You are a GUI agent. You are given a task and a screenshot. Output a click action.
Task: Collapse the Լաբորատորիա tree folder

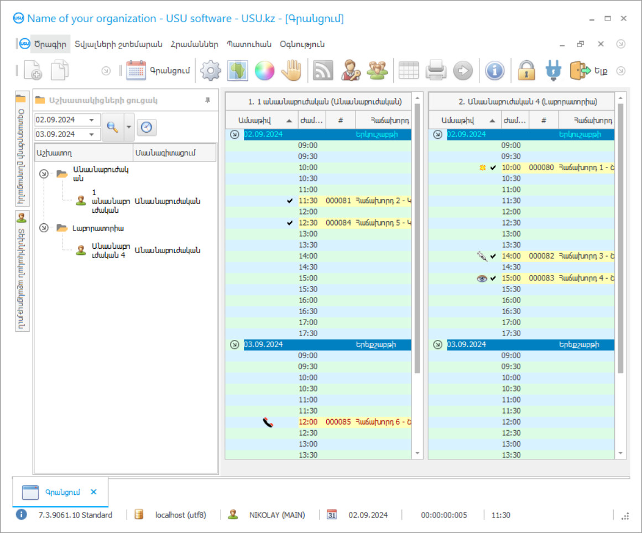44,228
